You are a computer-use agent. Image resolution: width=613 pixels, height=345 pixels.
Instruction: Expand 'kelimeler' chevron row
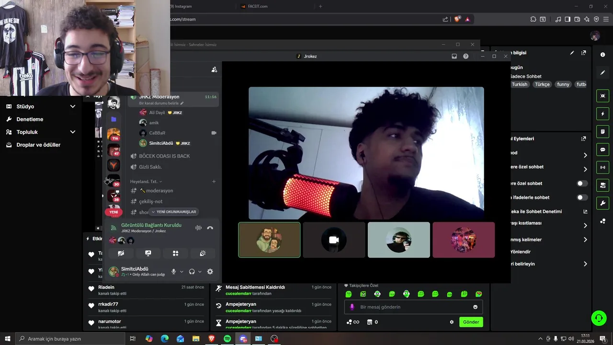(585, 240)
